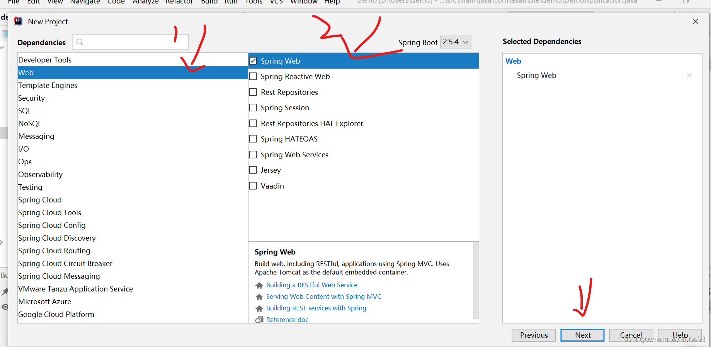Tick the Rest Repositories checkbox
This screenshot has width=711, height=347.
(253, 92)
